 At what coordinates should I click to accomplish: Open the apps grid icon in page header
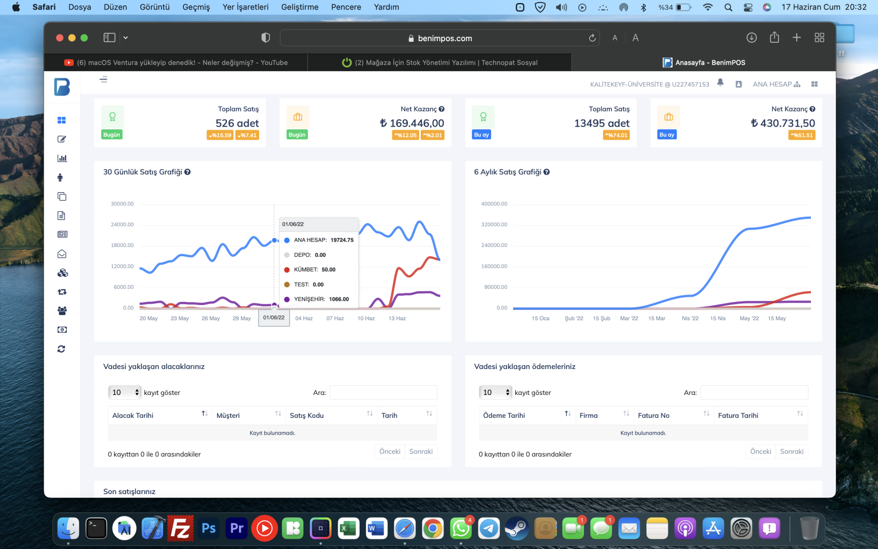click(x=814, y=84)
